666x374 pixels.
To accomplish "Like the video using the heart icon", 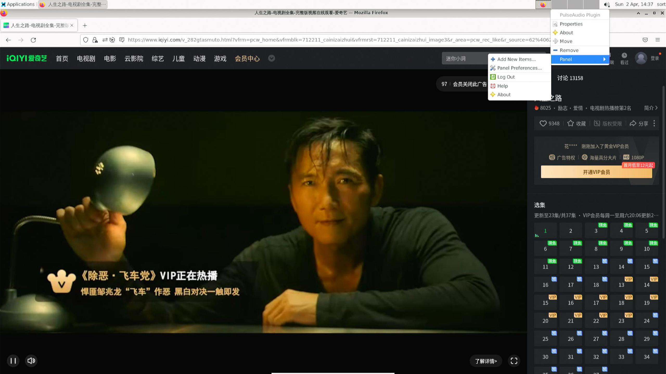I will point(543,123).
